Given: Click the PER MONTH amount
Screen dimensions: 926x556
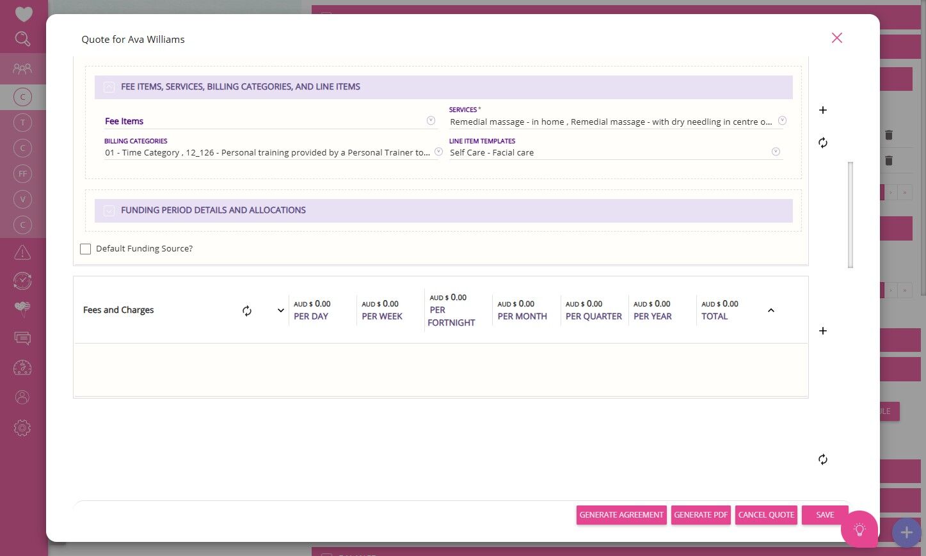Looking at the screenshot, I should point(516,304).
